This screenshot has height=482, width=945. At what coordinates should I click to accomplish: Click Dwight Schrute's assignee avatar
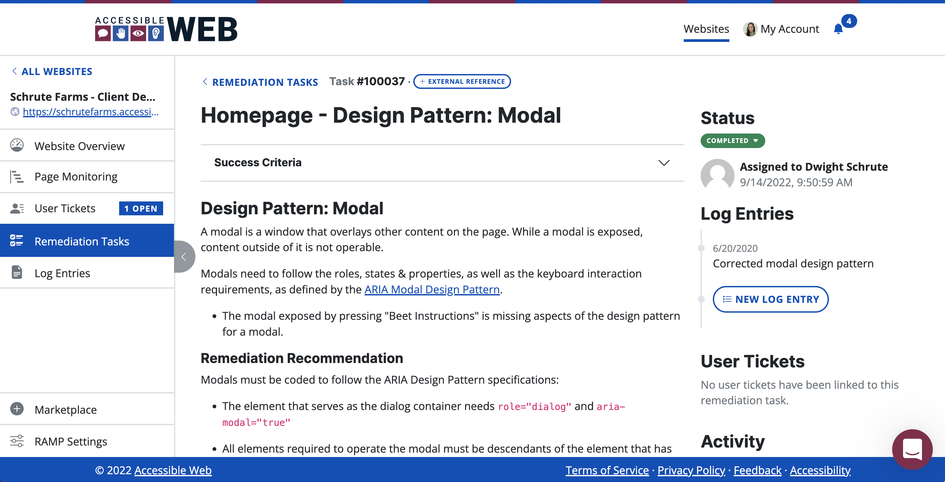(x=717, y=175)
